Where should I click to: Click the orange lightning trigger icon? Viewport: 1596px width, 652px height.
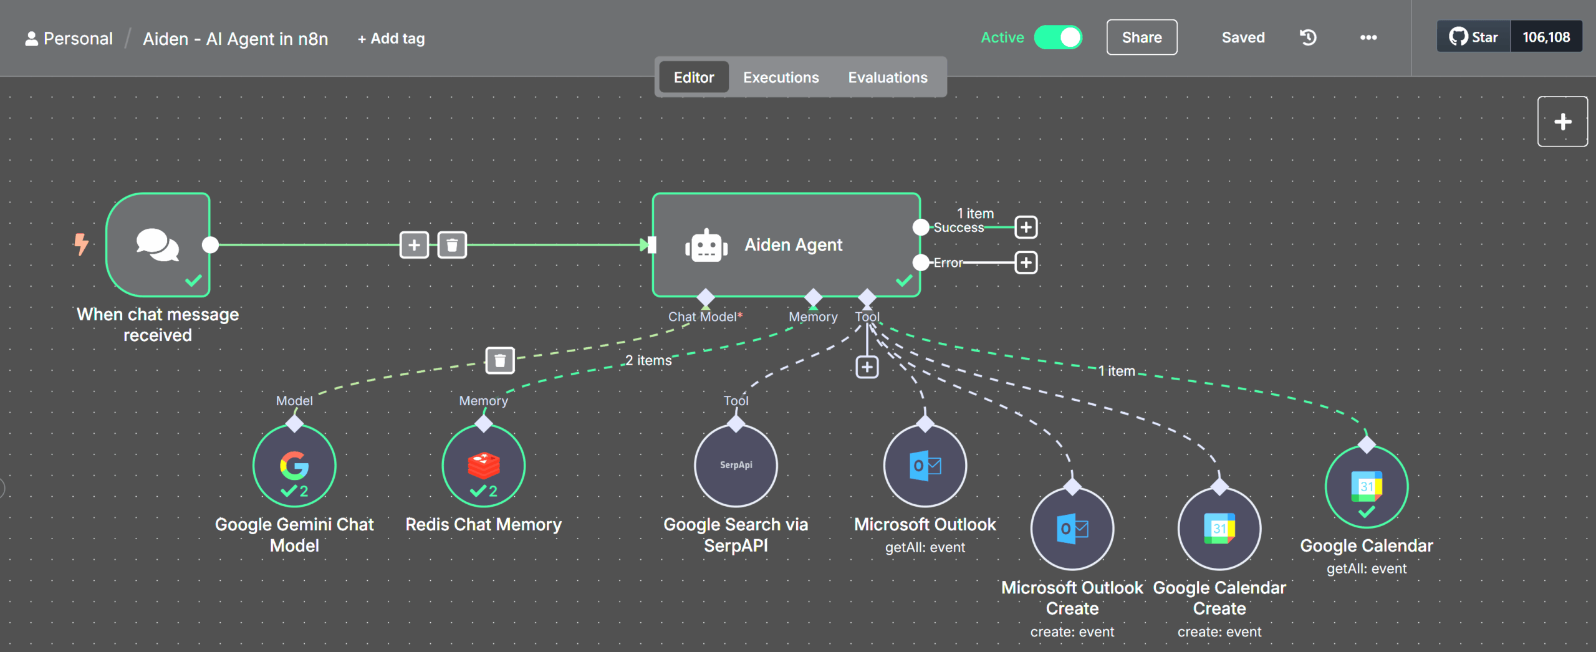coord(81,244)
